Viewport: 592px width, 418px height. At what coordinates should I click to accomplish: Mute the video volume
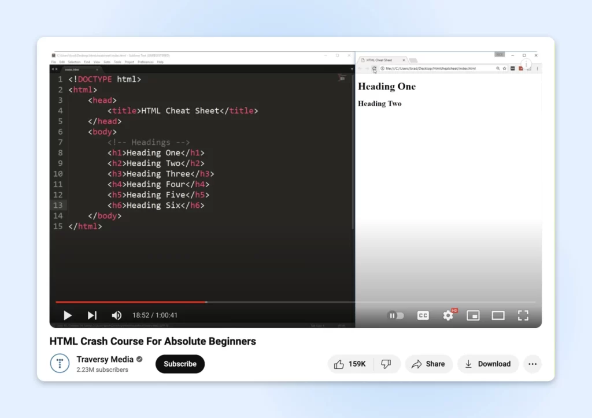[x=117, y=315]
